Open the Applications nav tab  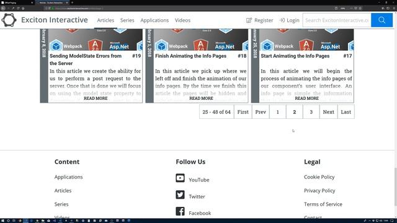click(x=154, y=20)
